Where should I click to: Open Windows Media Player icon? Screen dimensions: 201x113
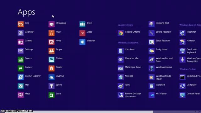[151, 78]
